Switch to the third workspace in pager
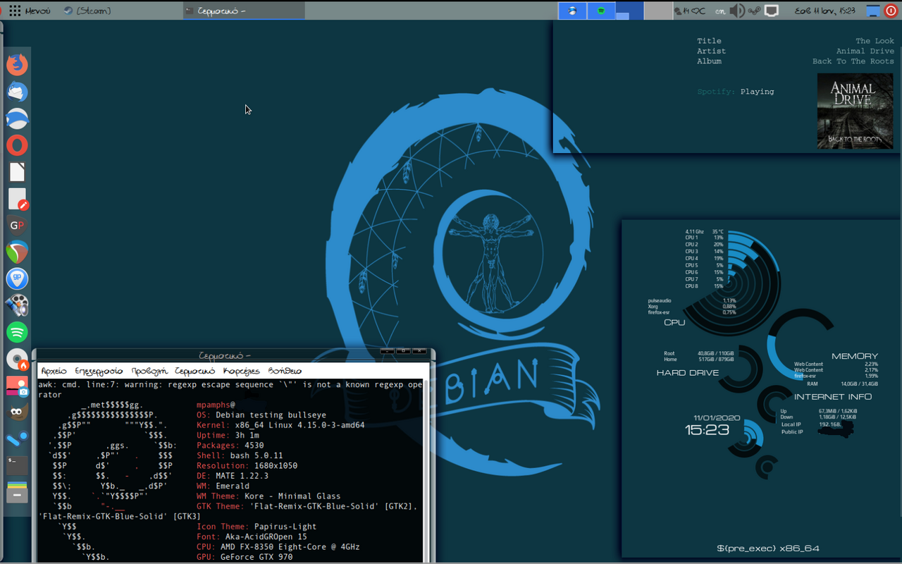The image size is (902, 564). (x=629, y=11)
